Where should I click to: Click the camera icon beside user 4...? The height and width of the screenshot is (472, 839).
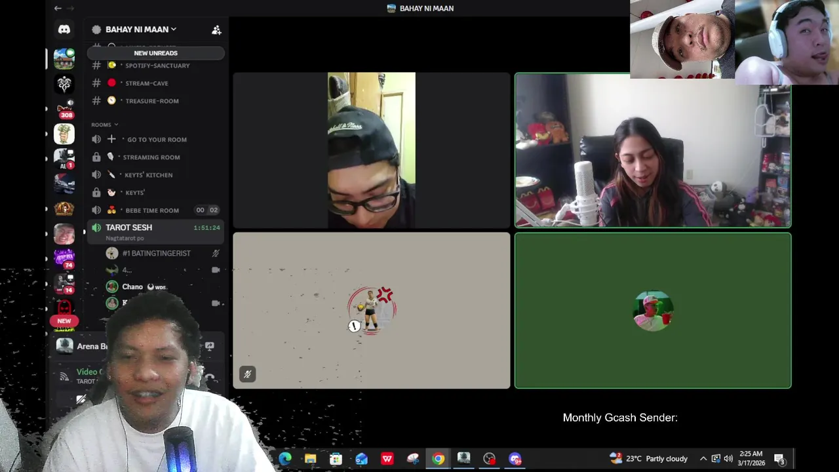tap(216, 269)
